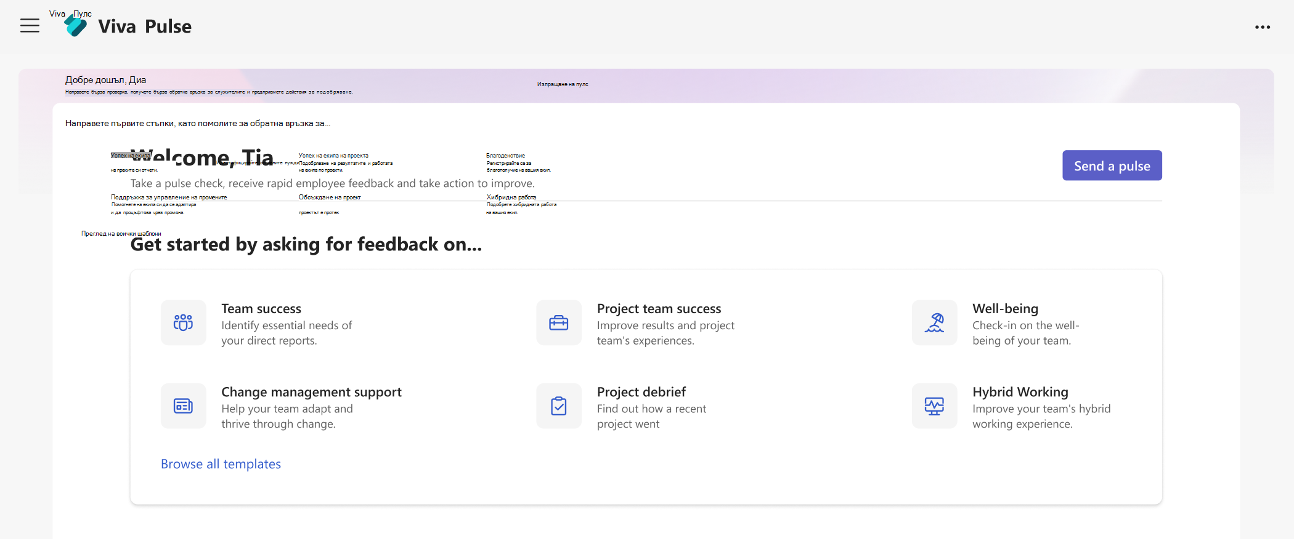Click the Change management support news icon
The image size is (1294, 539).
click(x=183, y=406)
